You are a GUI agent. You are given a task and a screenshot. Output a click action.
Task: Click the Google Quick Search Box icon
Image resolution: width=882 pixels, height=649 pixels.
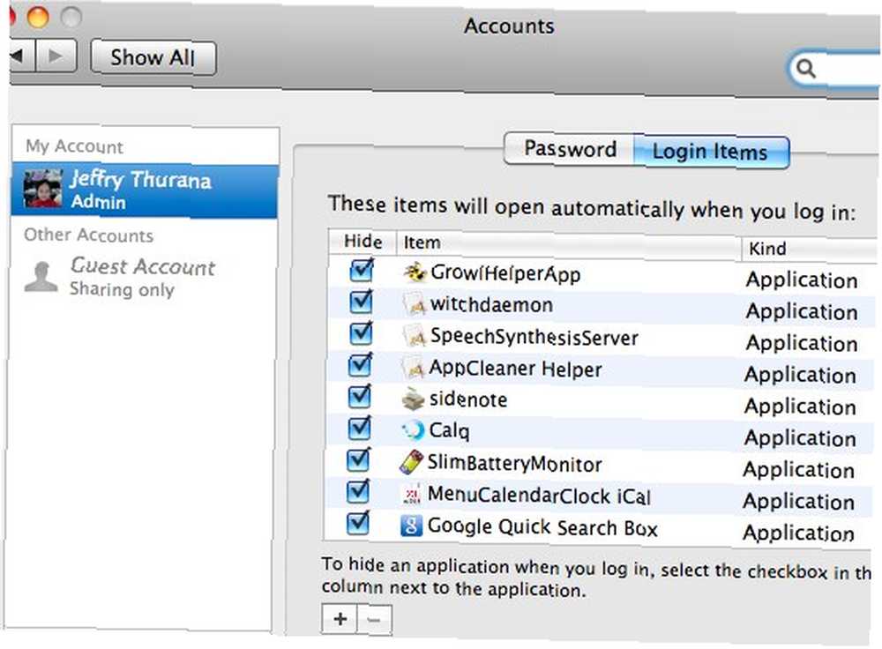(x=411, y=526)
